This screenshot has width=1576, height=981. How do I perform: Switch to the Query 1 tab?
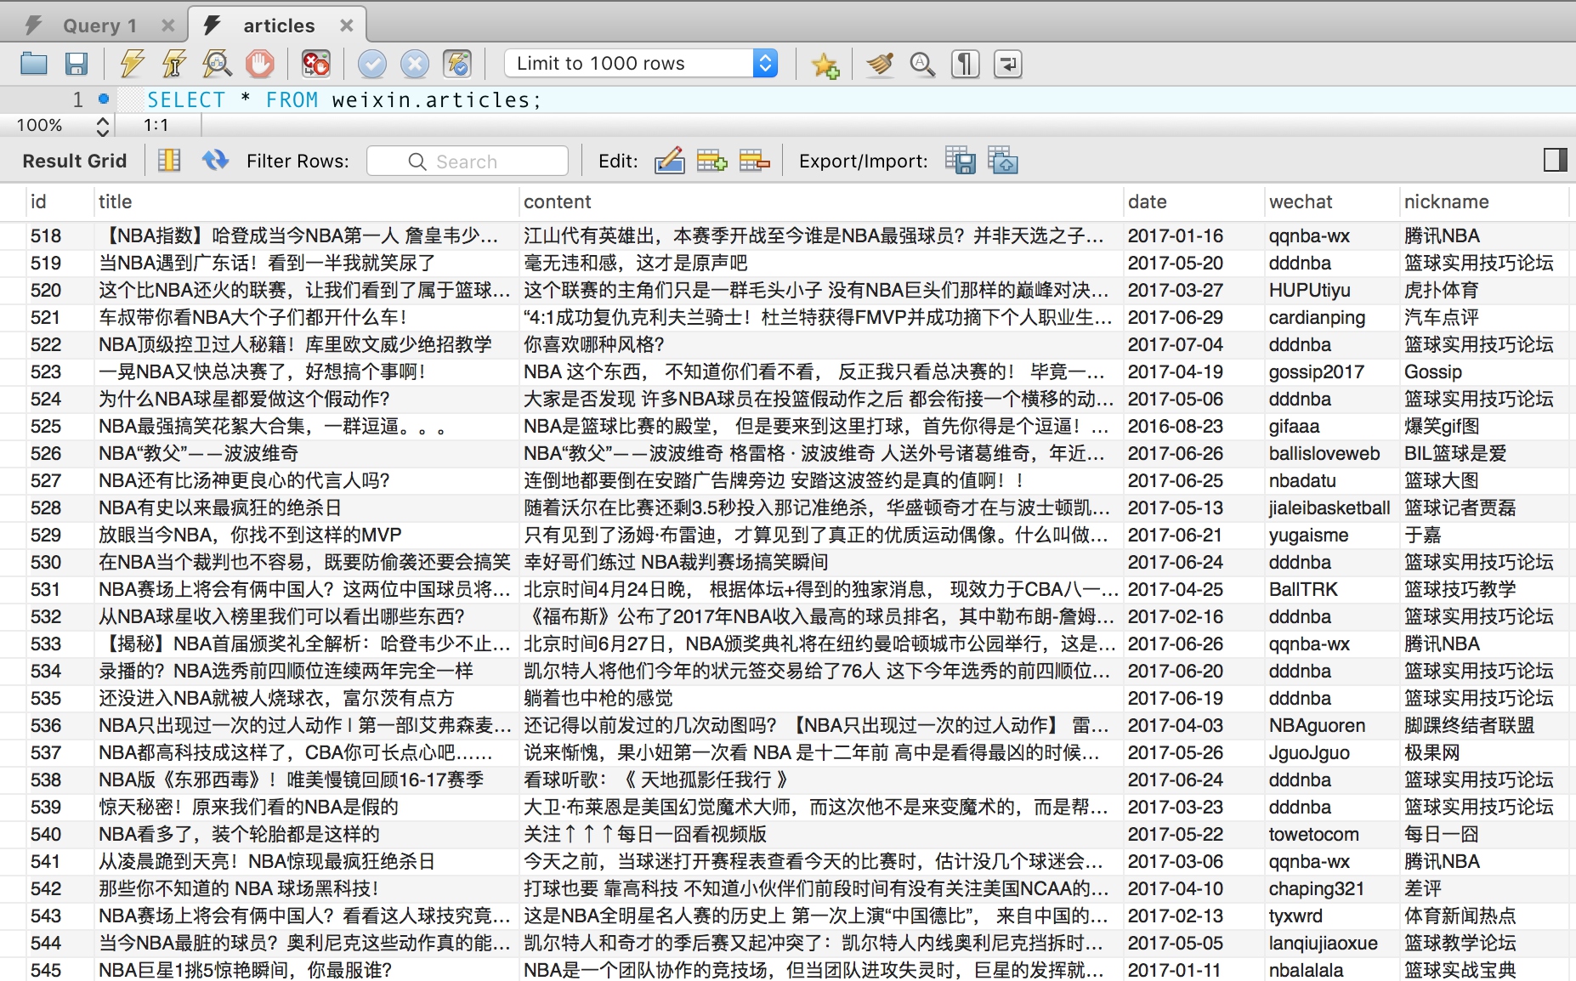pos(99,26)
